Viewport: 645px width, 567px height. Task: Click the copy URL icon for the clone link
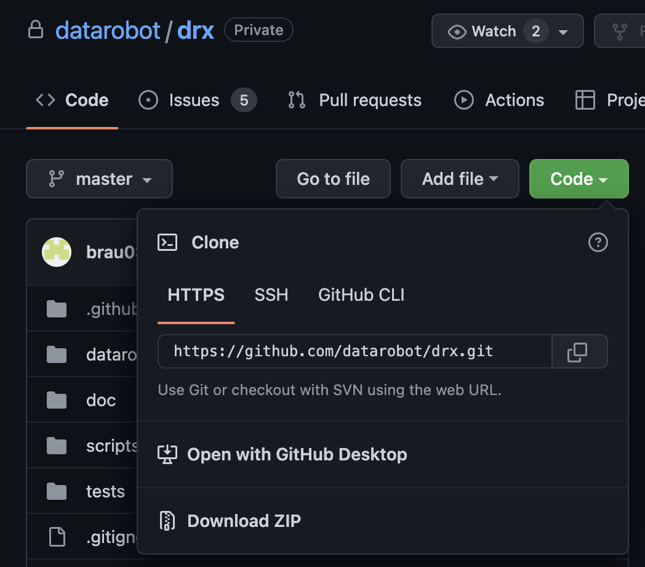[579, 351]
